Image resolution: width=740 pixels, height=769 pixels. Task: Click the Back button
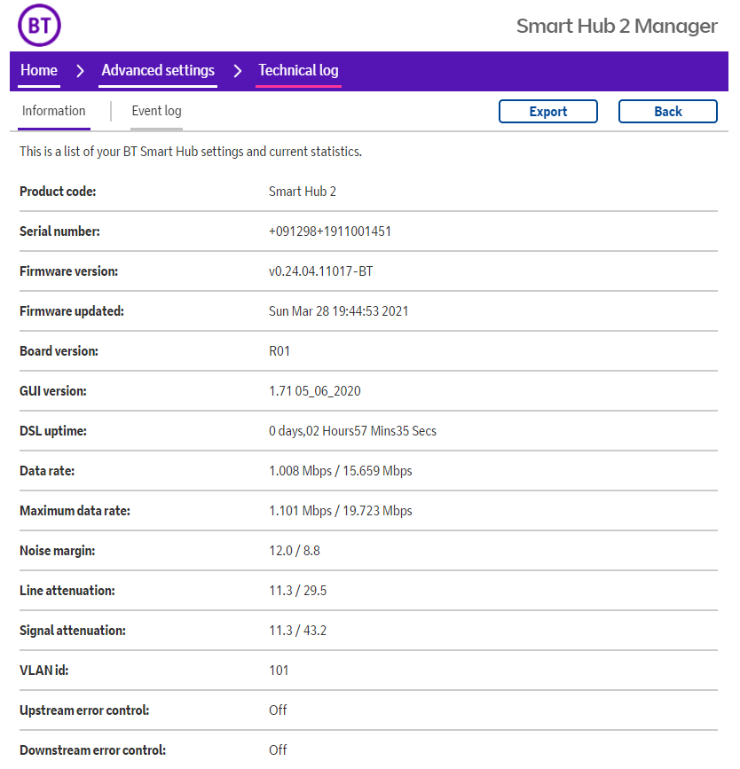point(667,112)
